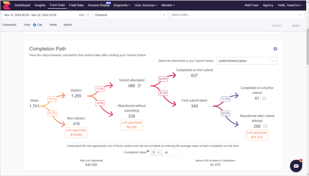This screenshot has width=309, height=176.
Task: Open the confirmDeliveryOption submit field dropdown
Action: [x=247, y=61]
